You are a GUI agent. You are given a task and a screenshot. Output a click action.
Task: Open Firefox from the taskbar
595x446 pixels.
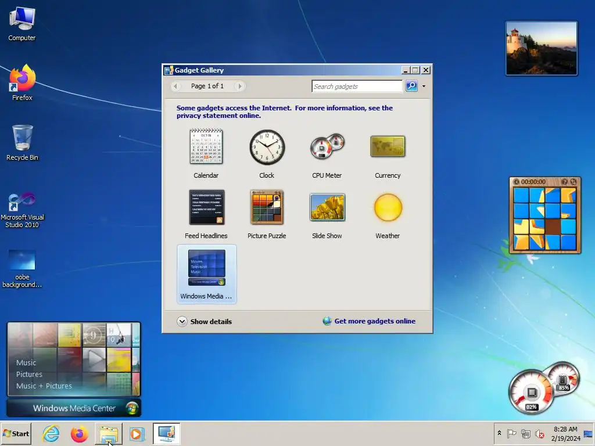(79, 433)
